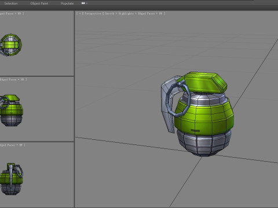Activate the middle-left side-view viewport

pos(37,109)
